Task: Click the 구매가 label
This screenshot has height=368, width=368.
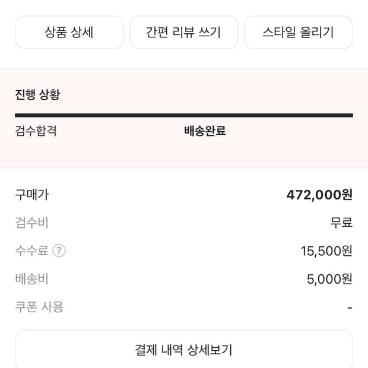Action: 32,194
